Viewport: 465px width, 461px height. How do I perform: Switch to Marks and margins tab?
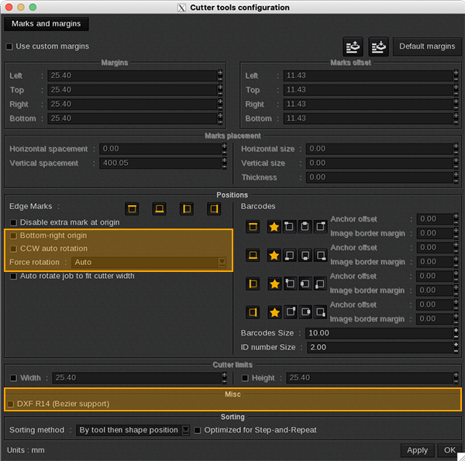[x=46, y=24]
